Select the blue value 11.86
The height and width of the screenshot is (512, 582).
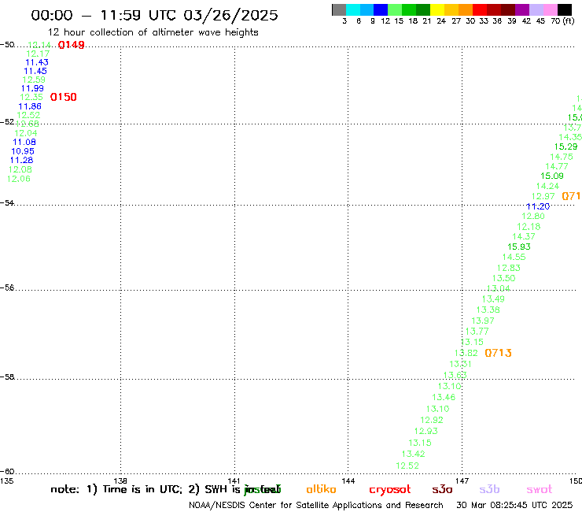(x=30, y=106)
